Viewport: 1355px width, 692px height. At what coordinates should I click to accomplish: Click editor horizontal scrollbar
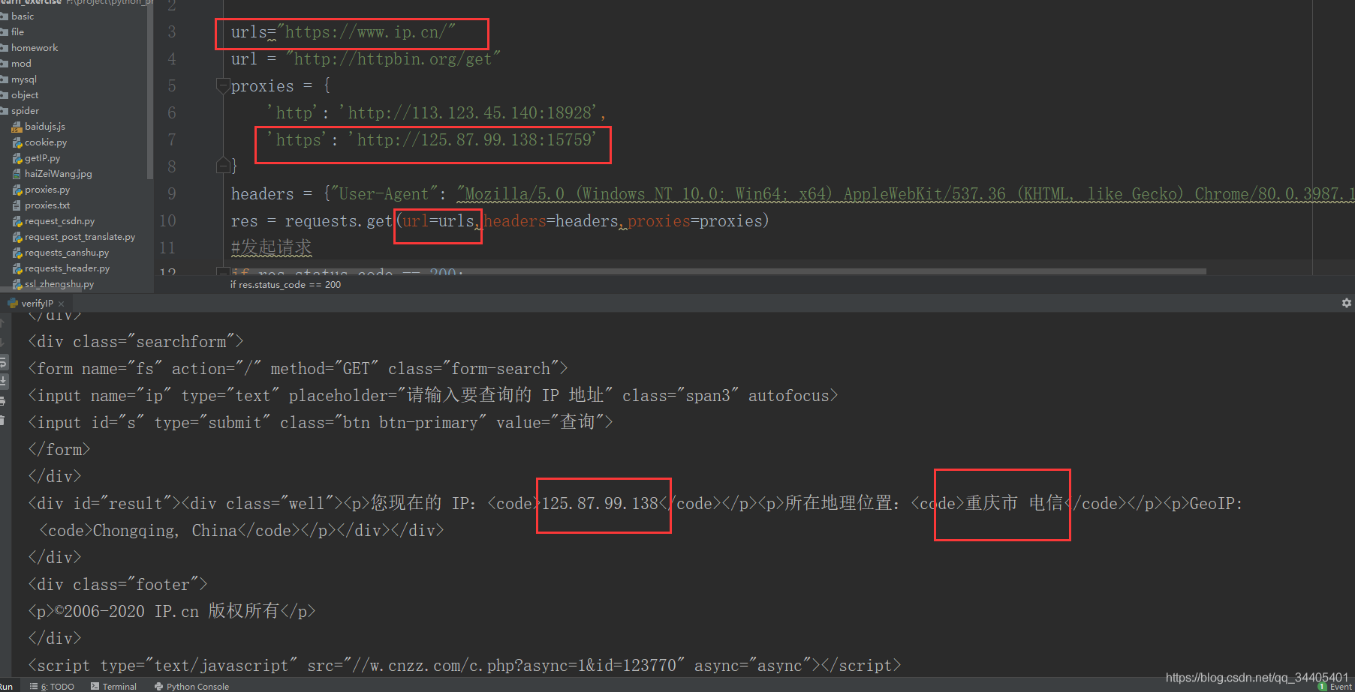click(719, 271)
